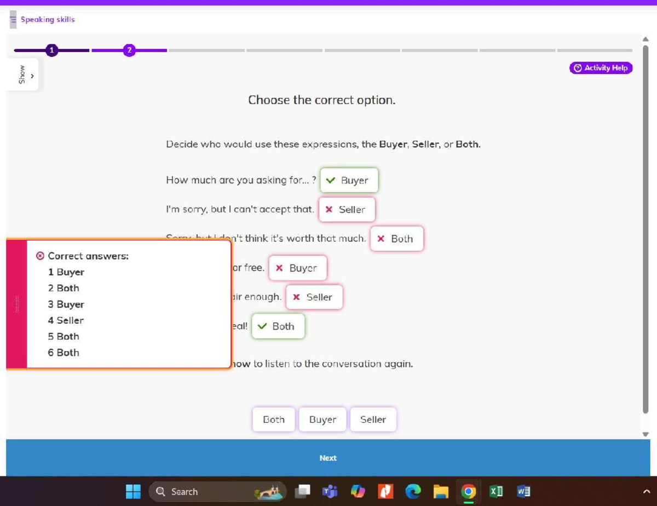Click the scrollbar up arrow
Image resolution: width=657 pixels, height=506 pixels.
point(646,39)
